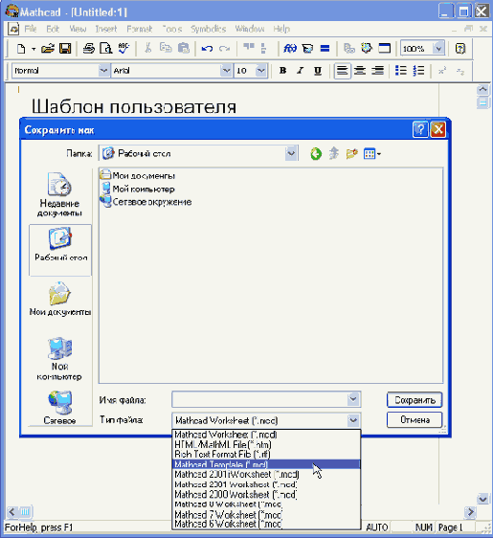Open the New worksheet template dropdown arrow
Screen dimensions: 493x538
point(34,49)
